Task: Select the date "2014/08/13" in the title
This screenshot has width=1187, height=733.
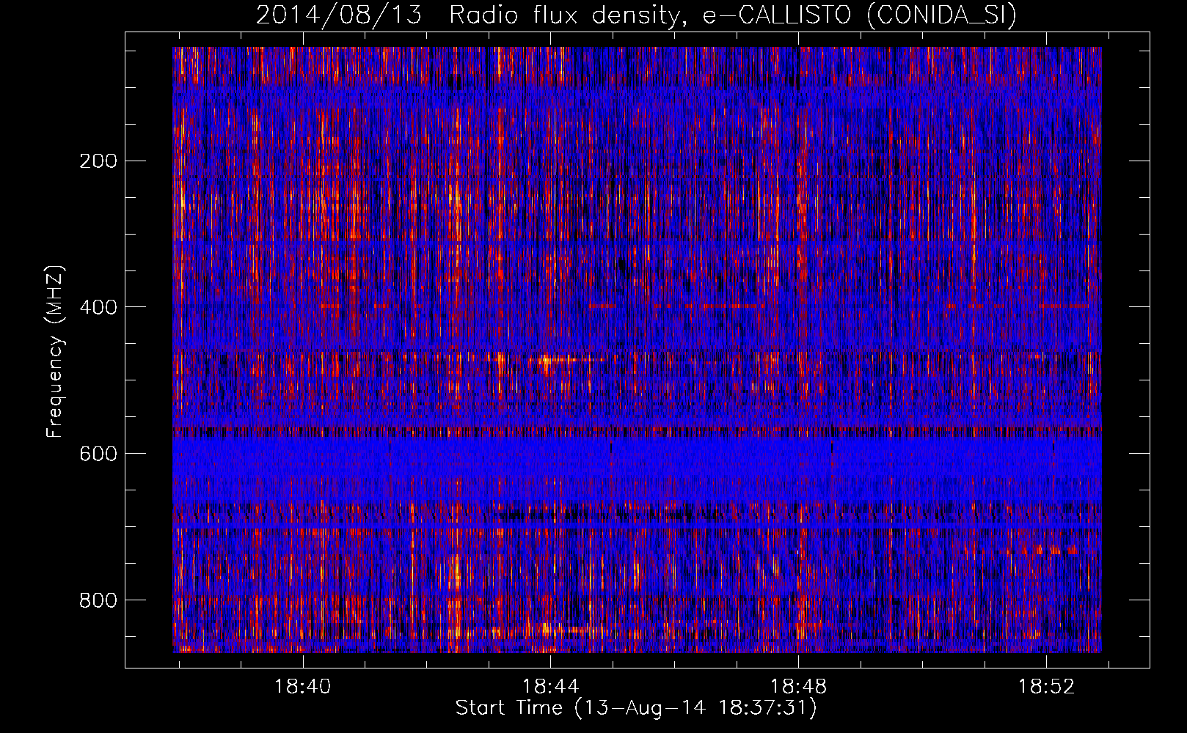Action: (x=339, y=15)
